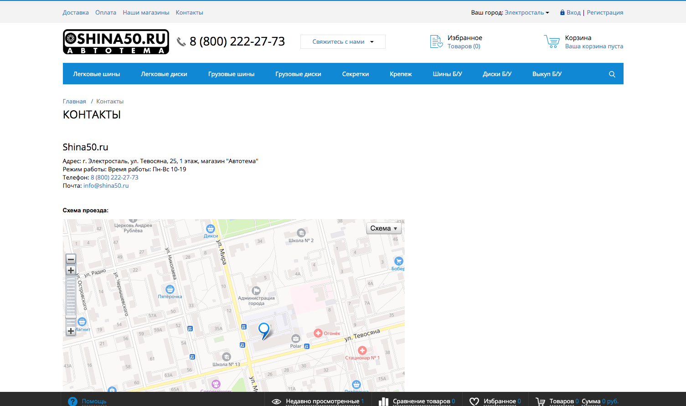Open Диски Б/У menu item
Screen dimensions: 686x406
[497, 74]
